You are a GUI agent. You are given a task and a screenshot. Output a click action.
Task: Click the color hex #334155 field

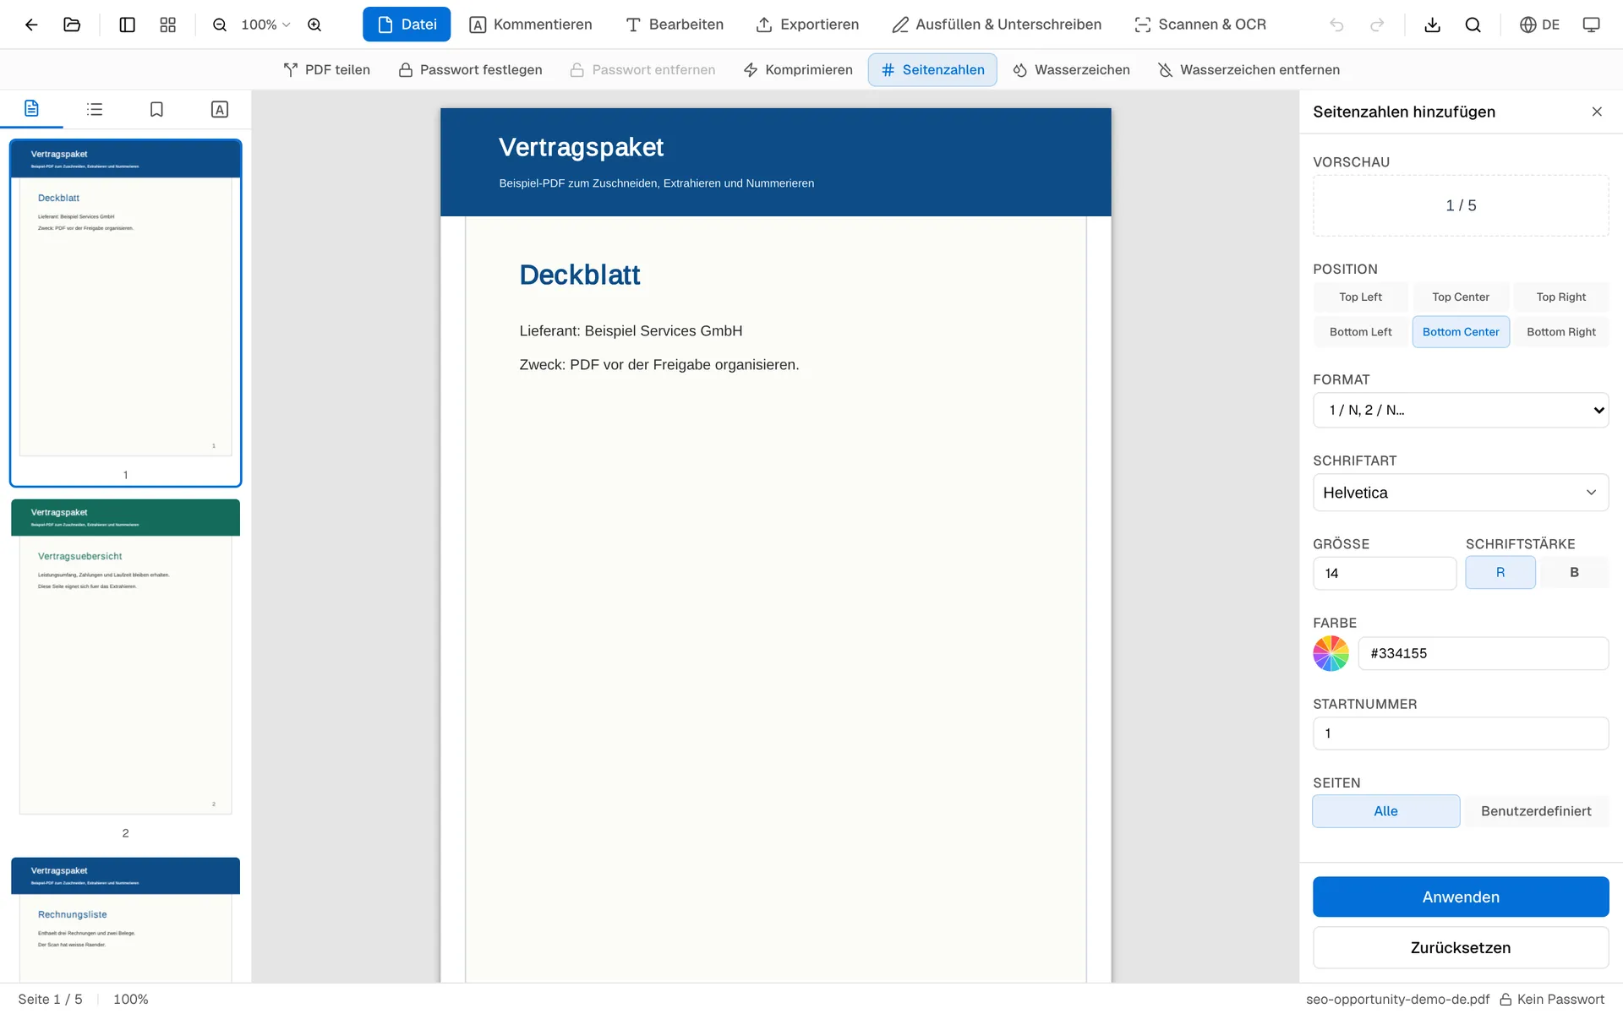coord(1483,653)
